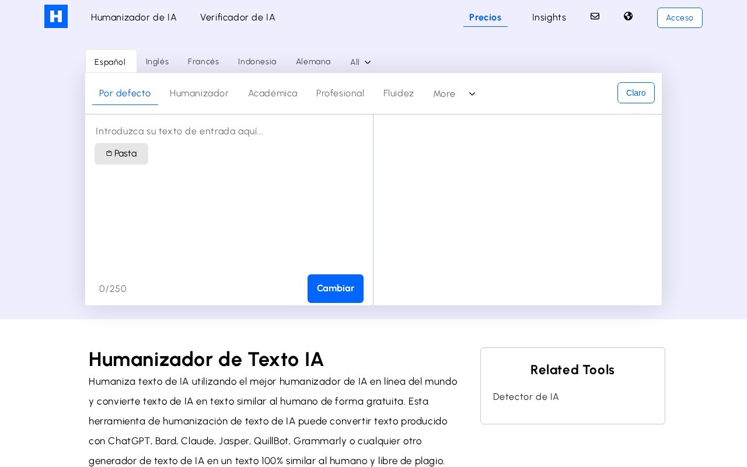The height and width of the screenshot is (467, 747).
Task: Click the Acceso login button
Action: [680, 18]
